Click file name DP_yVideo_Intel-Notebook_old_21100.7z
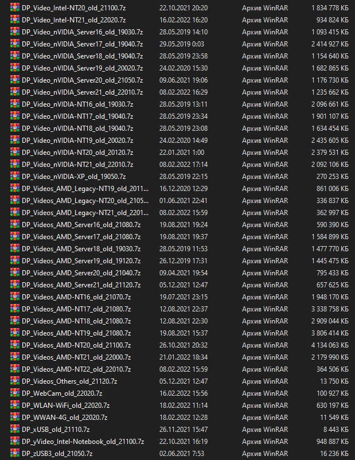The image size is (355, 460). pyautogui.click(x=83, y=441)
